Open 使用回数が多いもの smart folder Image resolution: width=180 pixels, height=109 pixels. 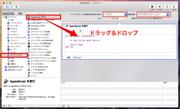pos(15,67)
